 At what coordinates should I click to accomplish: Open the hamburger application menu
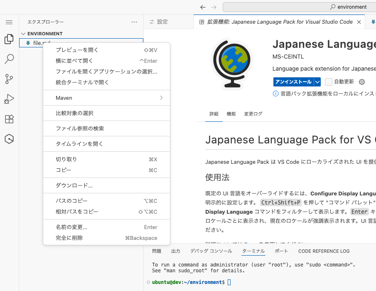click(9, 22)
